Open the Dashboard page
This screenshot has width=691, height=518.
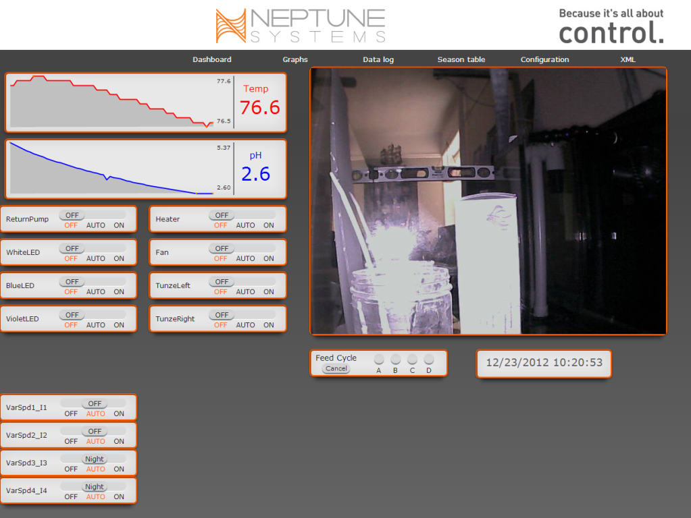tap(211, 60)
